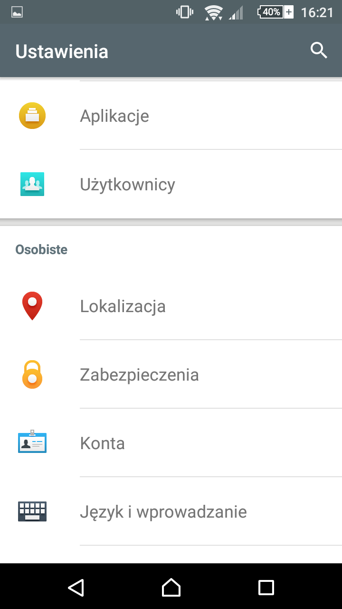
Task: Open the Aplikacje settings entry
Action: tap(114, 116)
